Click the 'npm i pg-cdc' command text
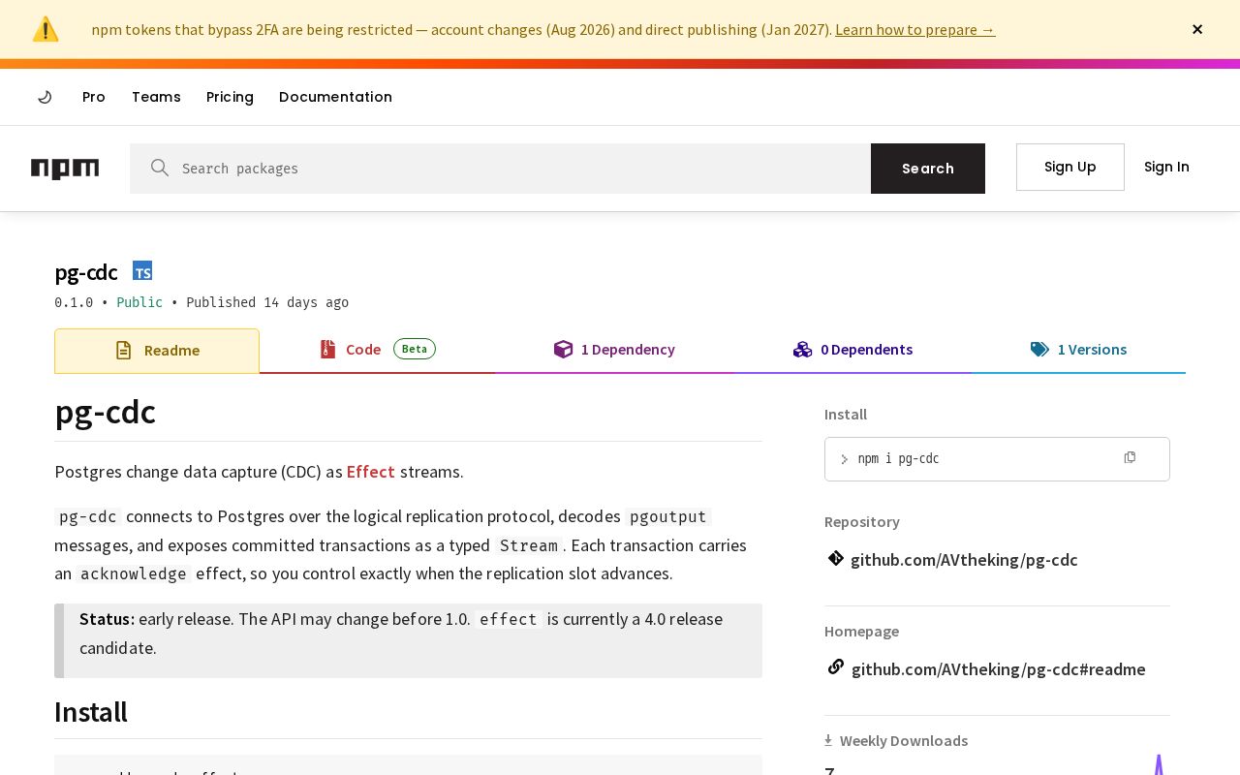Viewport: 1240px width, 775px height. [x=898, y=459]
